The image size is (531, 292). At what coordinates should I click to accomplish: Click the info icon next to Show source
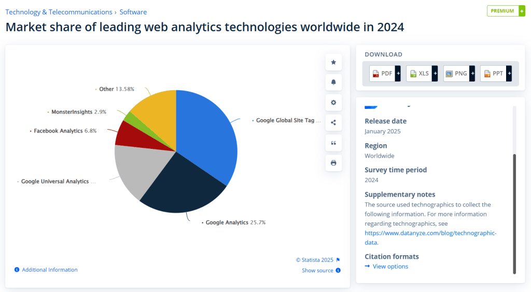click(x=338, y=270)
